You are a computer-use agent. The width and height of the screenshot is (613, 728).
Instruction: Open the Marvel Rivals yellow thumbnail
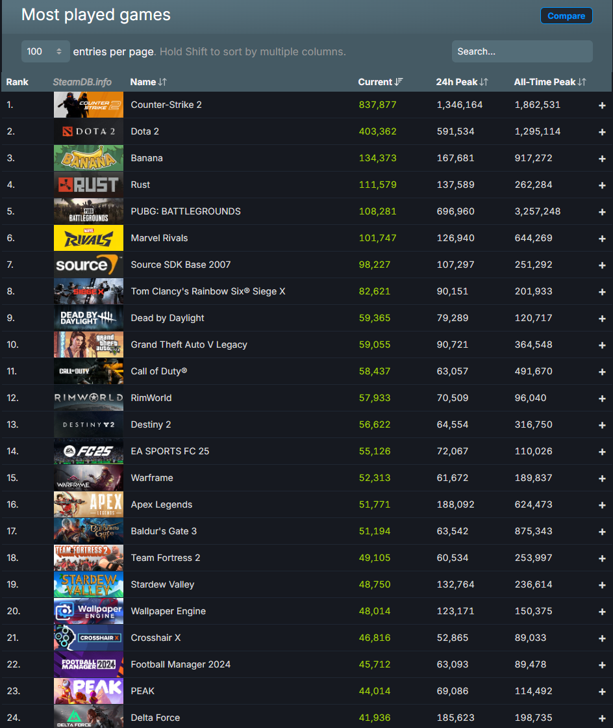88,238
